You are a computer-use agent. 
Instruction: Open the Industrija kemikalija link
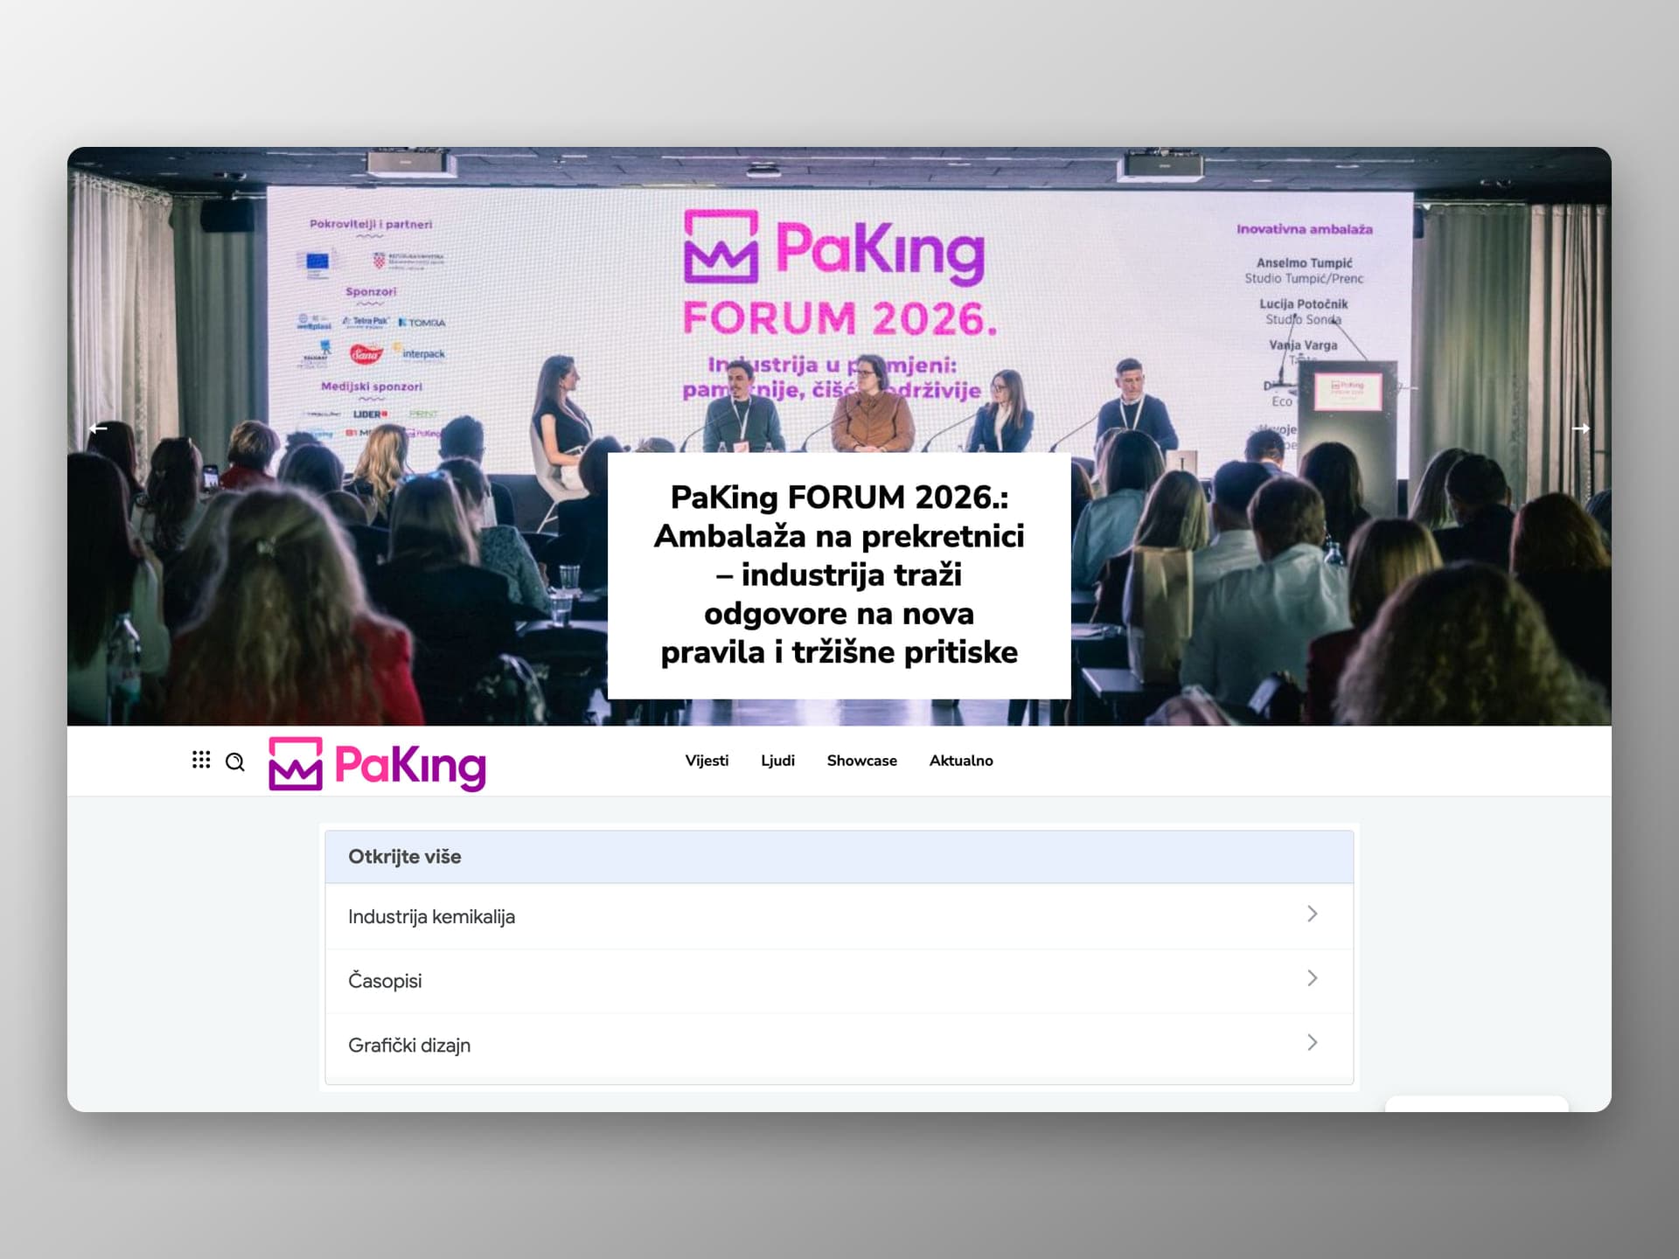[x=839, y=916]
